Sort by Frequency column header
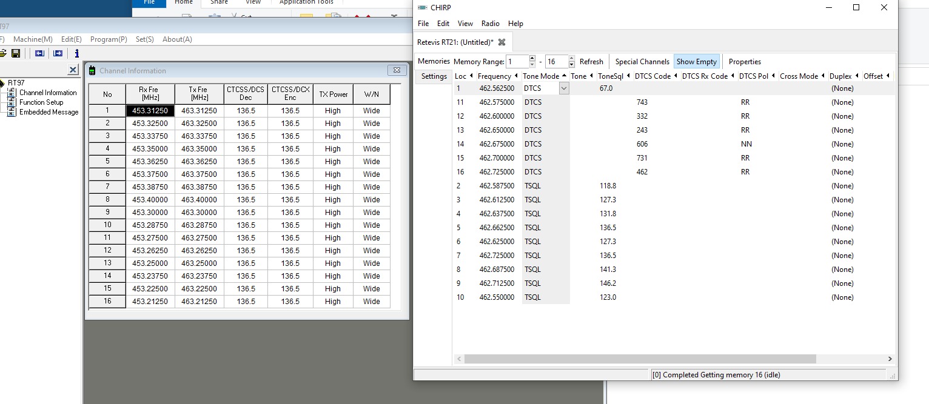929x404 pixels. point(498,76)
